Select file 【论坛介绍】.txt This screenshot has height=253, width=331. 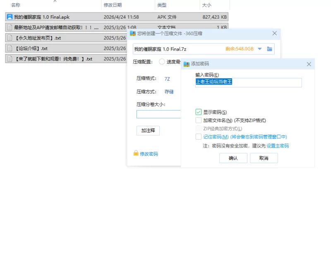66,48
